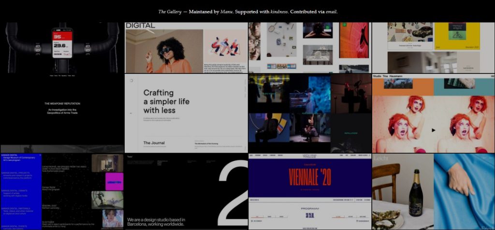Open the bike handlebar phone thumbnail

[x=62, y=47]
